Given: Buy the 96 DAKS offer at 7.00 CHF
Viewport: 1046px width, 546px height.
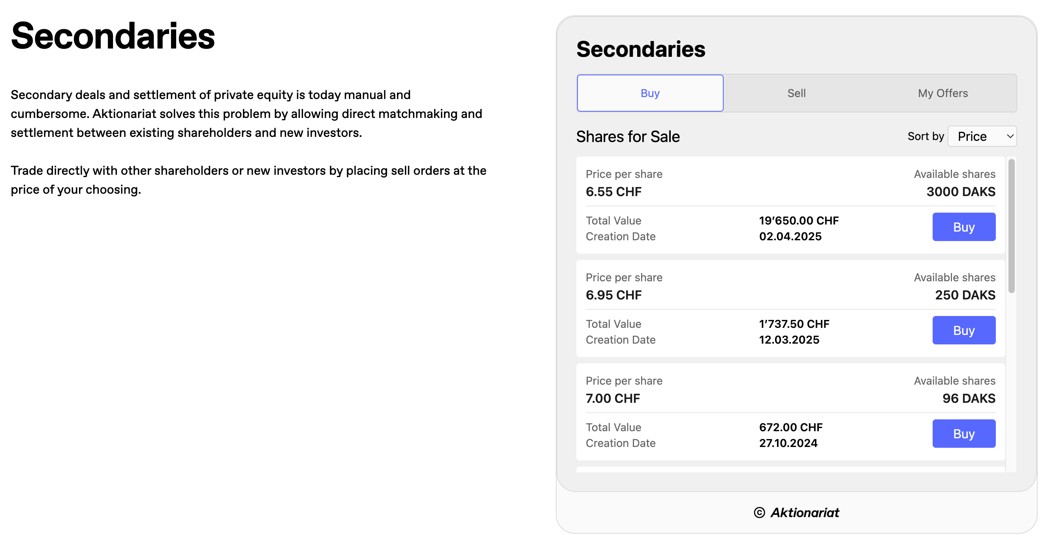Looking at the screenshot, I should pyautogui.click(x=963, y=434).
